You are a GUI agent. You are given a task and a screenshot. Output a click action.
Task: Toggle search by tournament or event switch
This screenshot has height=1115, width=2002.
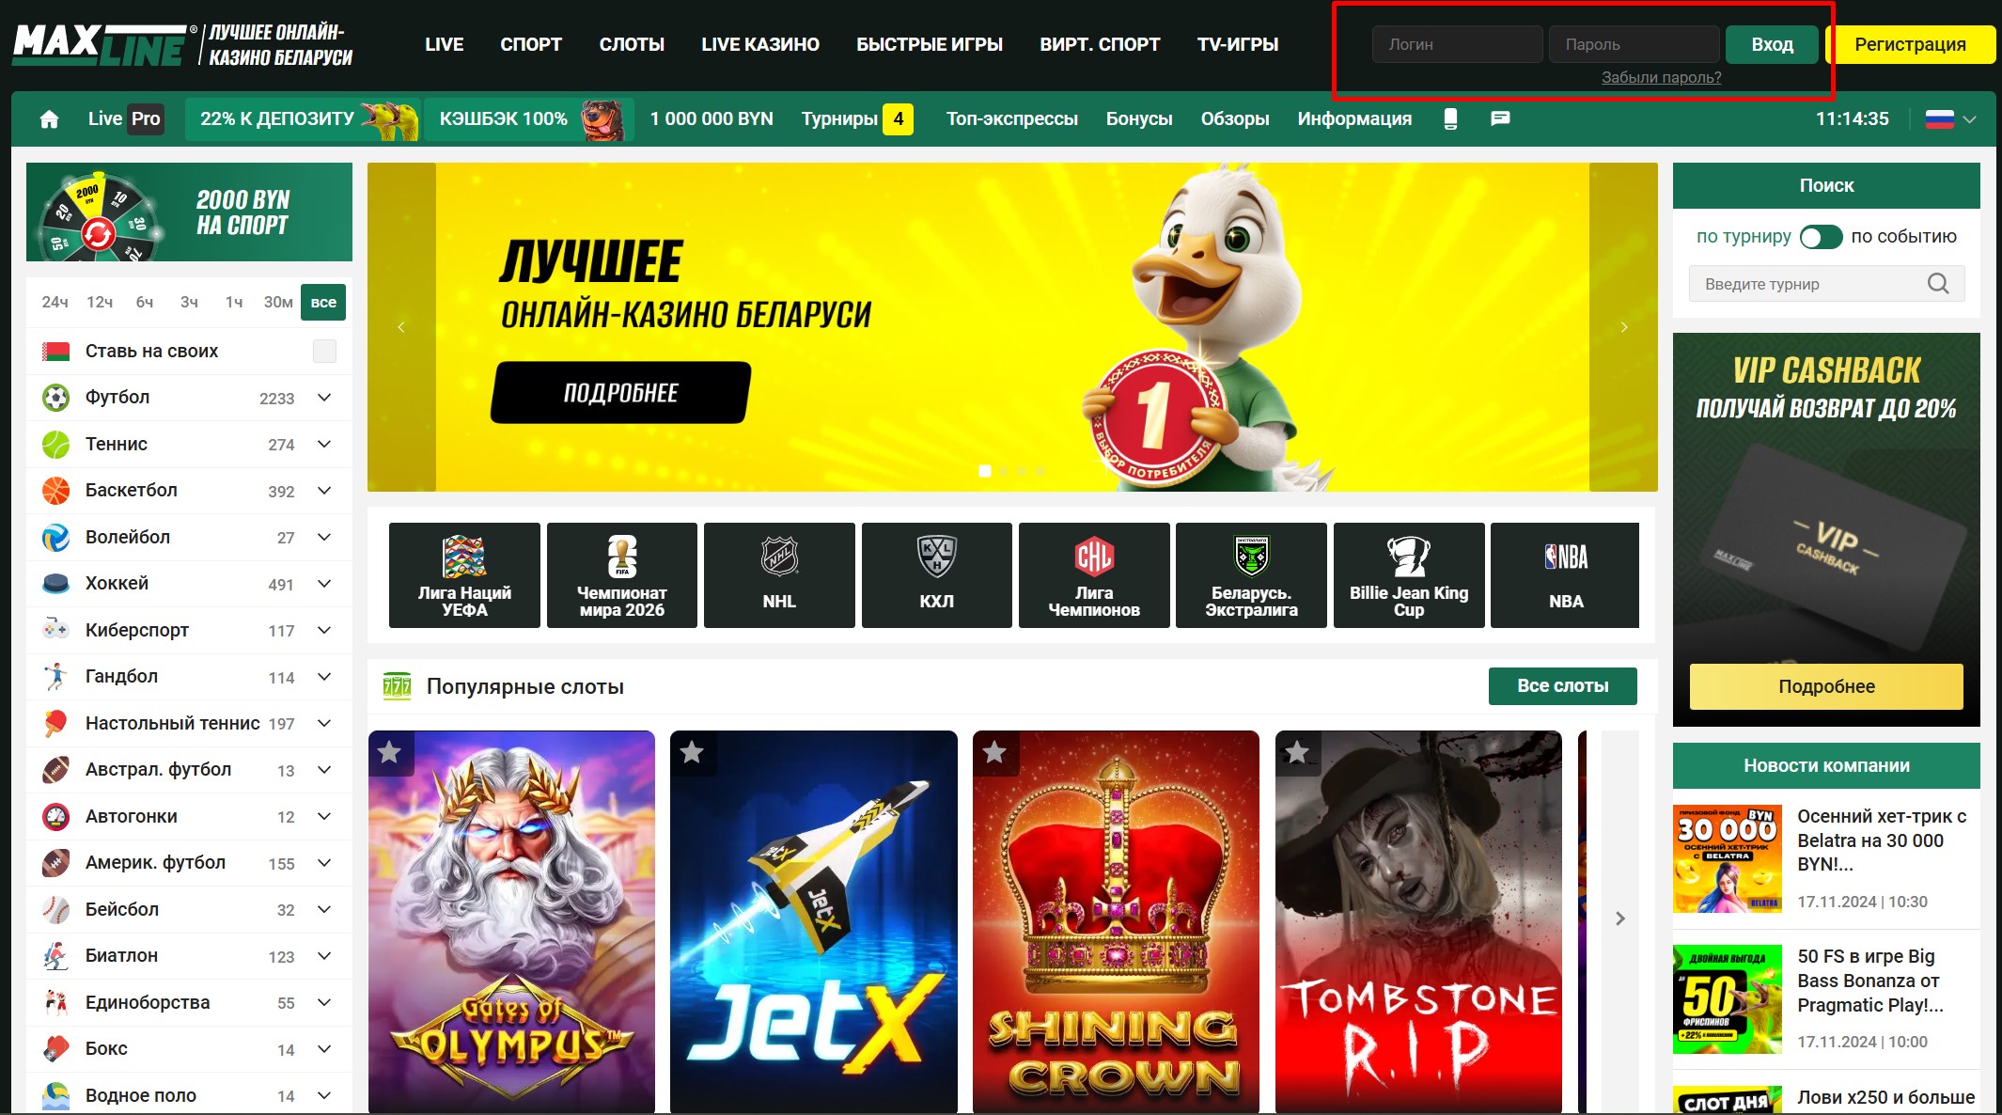1821,237
